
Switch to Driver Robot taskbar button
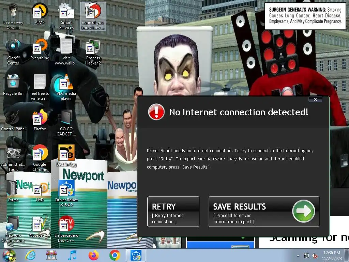pos(136,255)
